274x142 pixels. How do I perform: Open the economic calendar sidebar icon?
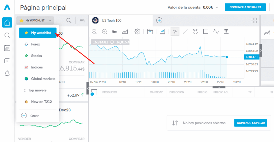tap(7, 48)
